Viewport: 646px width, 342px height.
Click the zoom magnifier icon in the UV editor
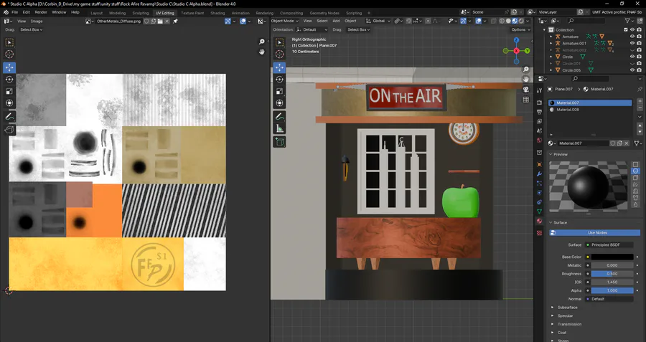262,42
